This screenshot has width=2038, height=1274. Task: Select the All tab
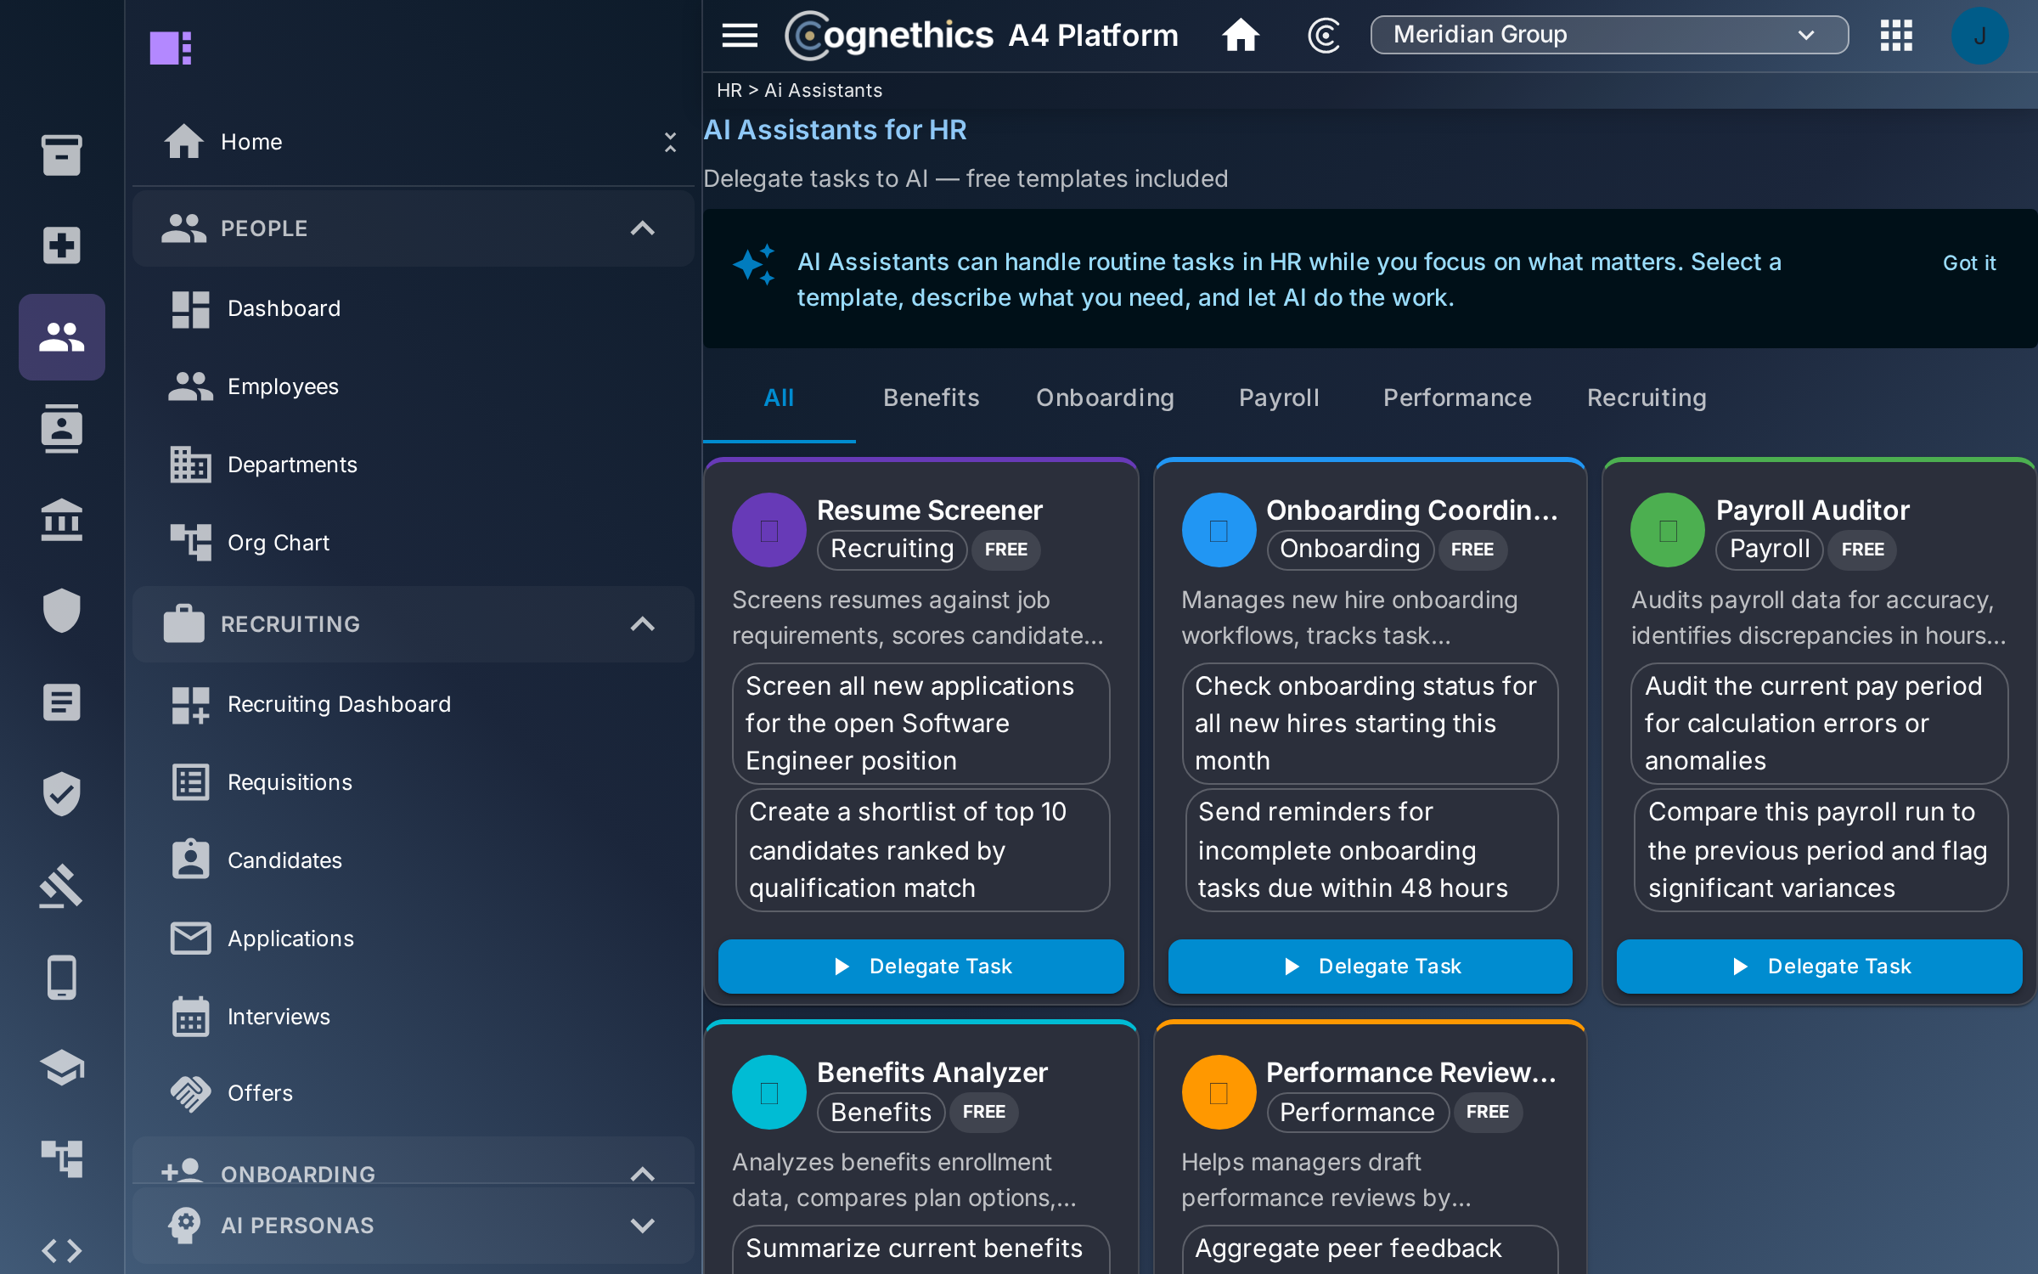[x=779, y=397]
